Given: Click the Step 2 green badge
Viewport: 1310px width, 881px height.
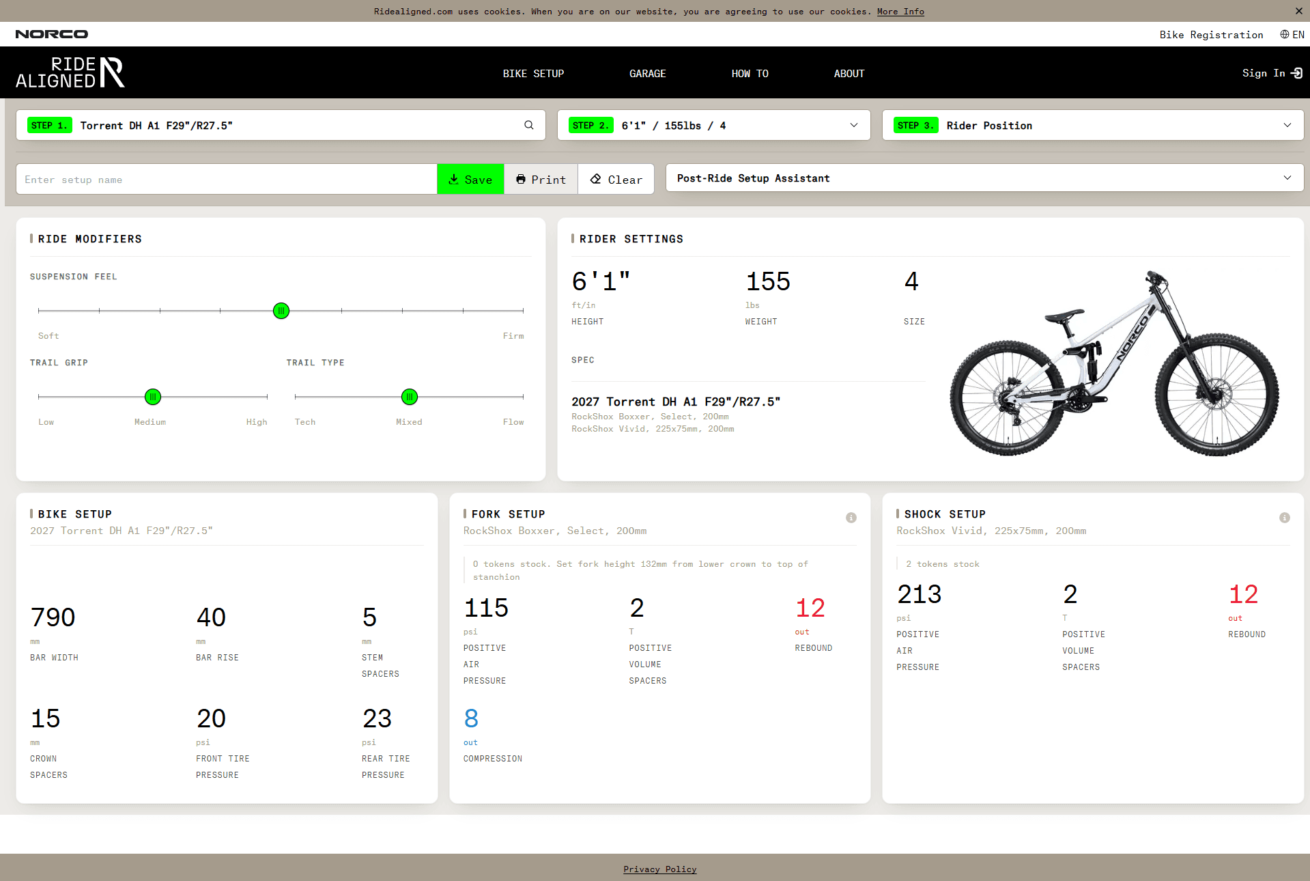Looking at the screenshot, I should click(x=591, y=126).
